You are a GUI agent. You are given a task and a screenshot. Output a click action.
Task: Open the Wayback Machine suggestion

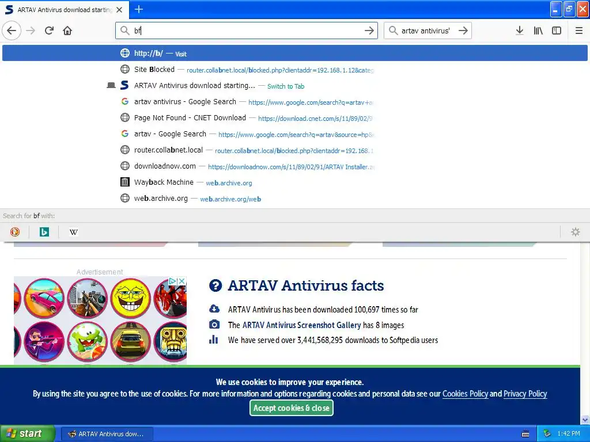coord(294,182)
